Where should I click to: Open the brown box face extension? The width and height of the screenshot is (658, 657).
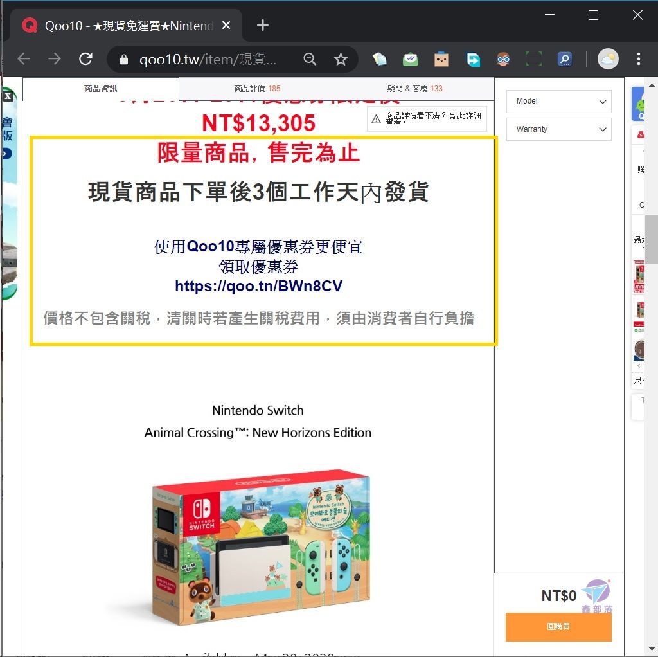coord(441,59)
